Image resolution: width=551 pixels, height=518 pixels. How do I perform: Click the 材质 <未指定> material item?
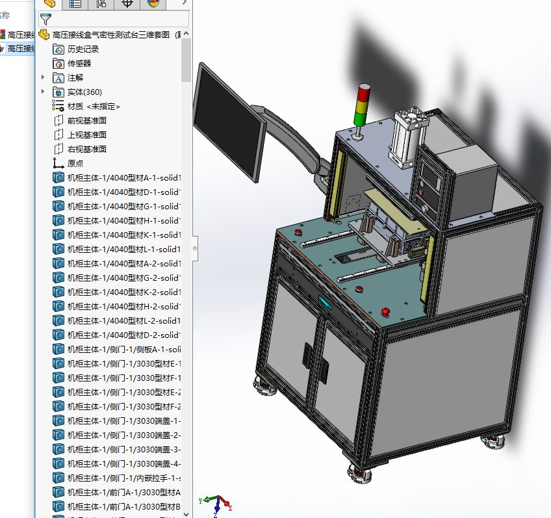pyautogui.click(x=86, y=107)
